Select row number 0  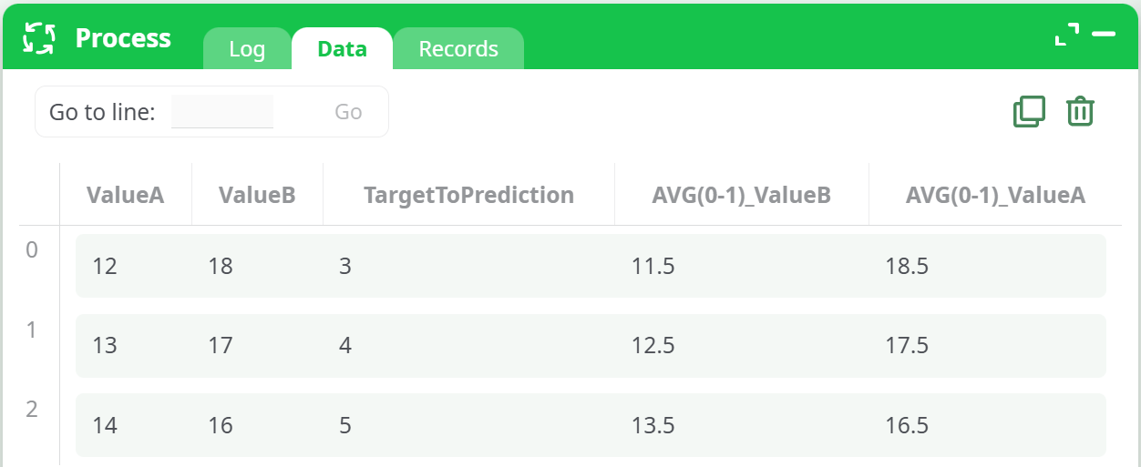pyautogui.click(x=32, y=249)
